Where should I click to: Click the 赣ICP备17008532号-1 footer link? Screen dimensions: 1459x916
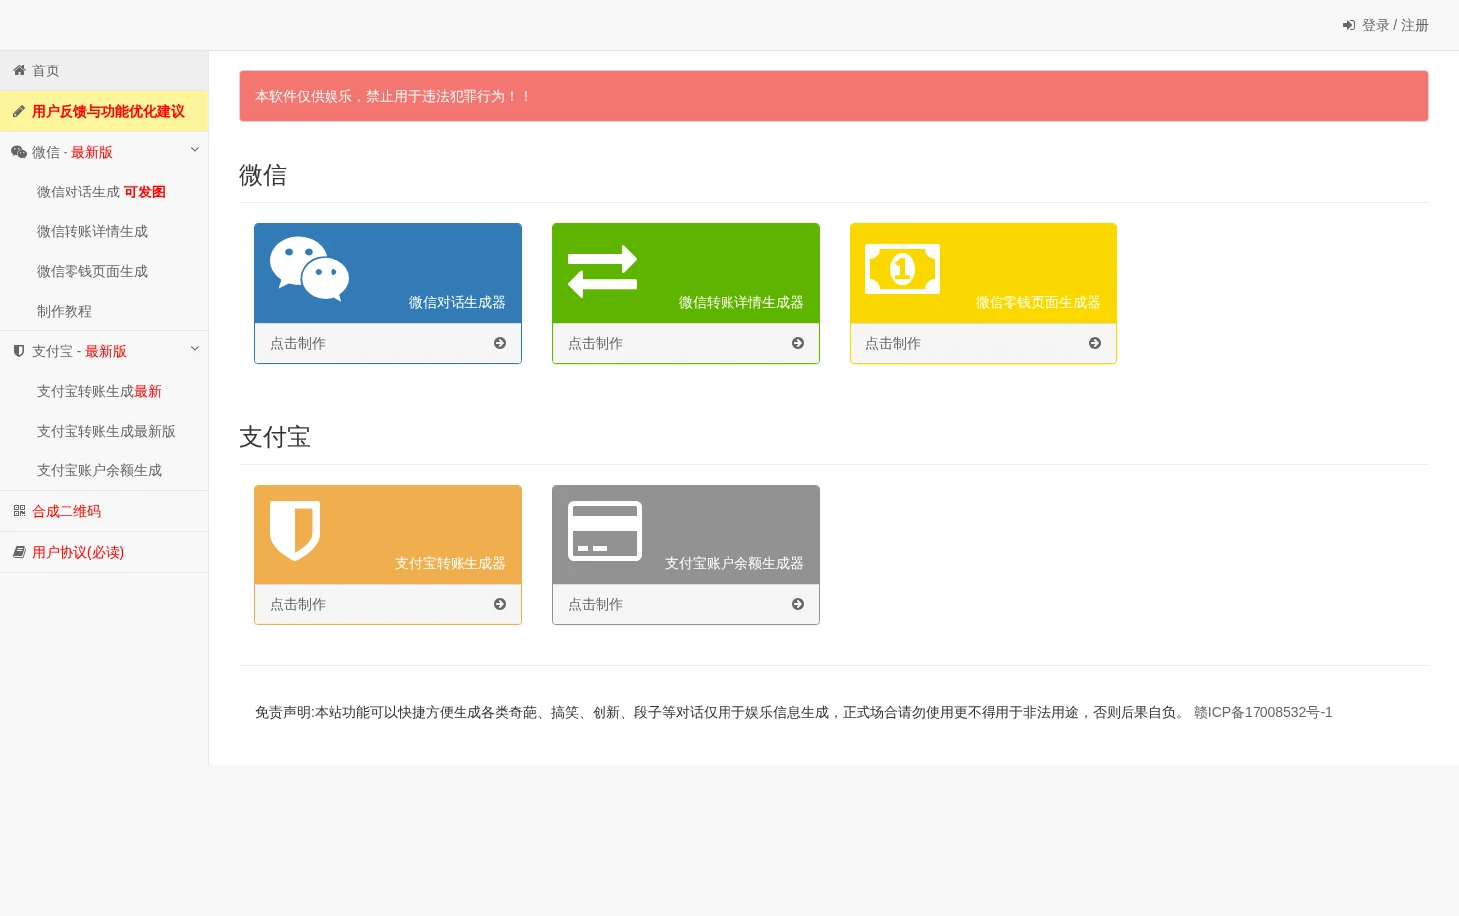(1262, 712)
